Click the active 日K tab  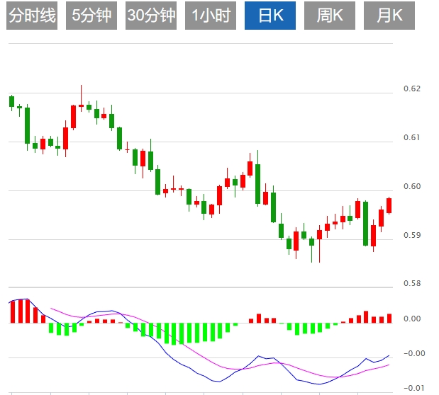[x=270, y=16]
